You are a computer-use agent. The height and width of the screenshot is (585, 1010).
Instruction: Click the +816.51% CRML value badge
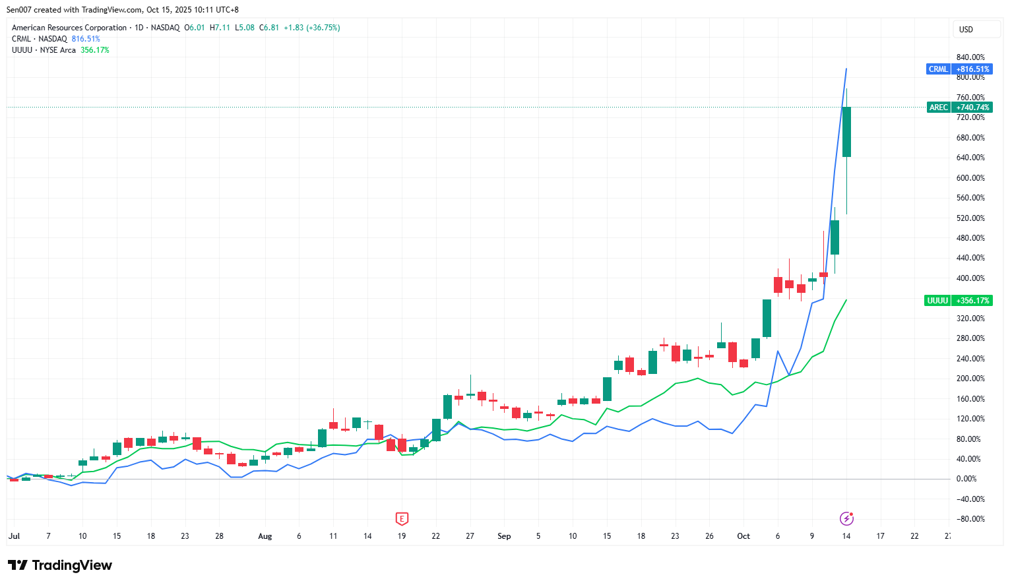point(972,69)
